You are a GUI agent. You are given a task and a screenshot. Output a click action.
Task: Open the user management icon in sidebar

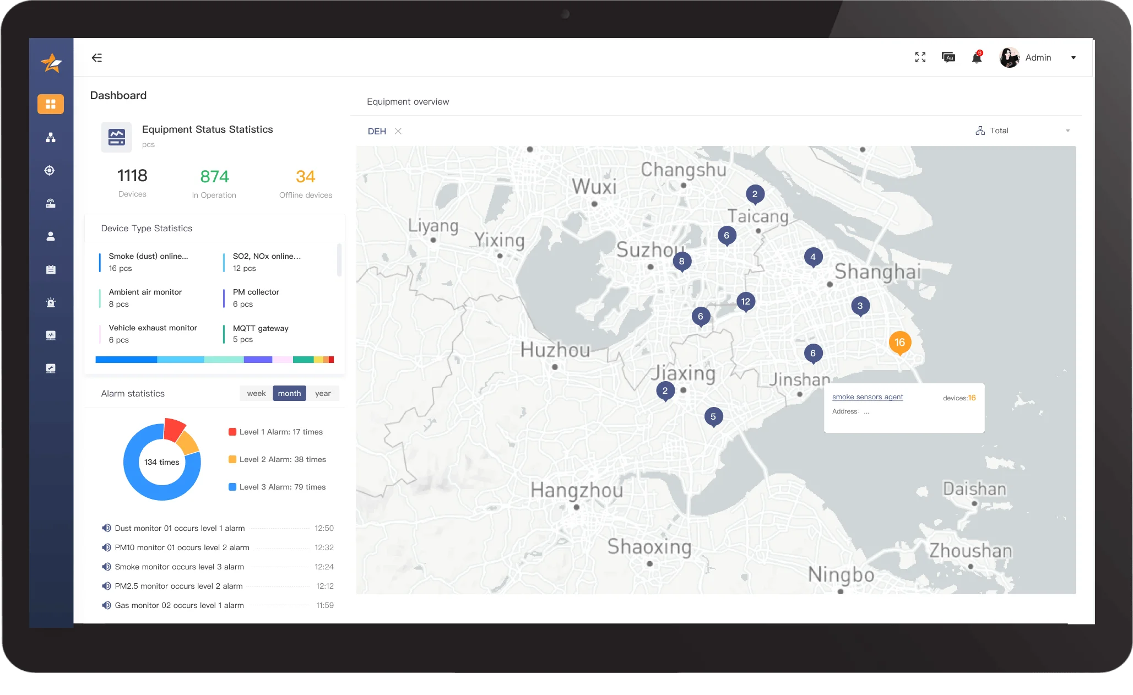click(51, 236)
